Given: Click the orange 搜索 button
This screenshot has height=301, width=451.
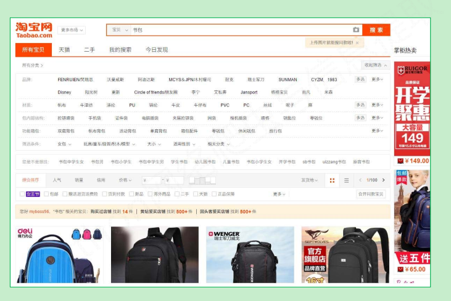Looking at the screenshot, I should coord(376,30).
